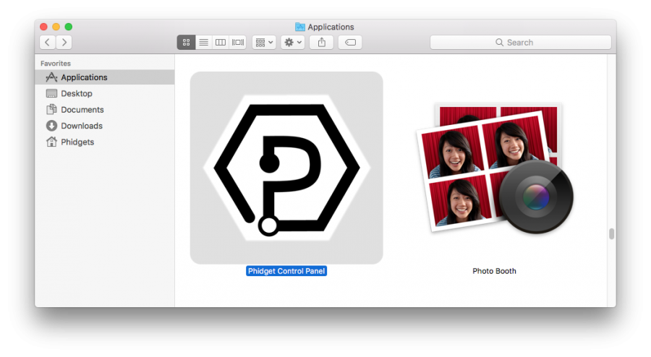Click the Phidgets house icon

51,142
